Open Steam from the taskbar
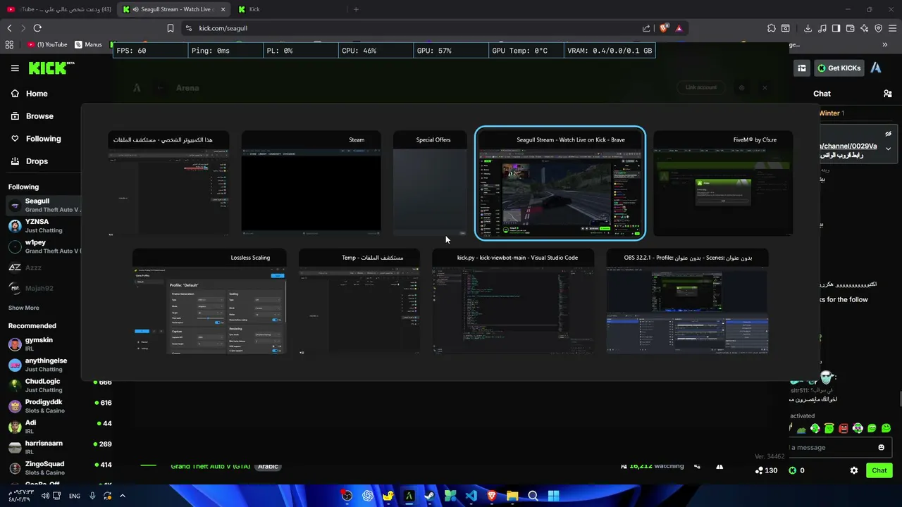Screen dimensions: 902x507 point(429,496)
